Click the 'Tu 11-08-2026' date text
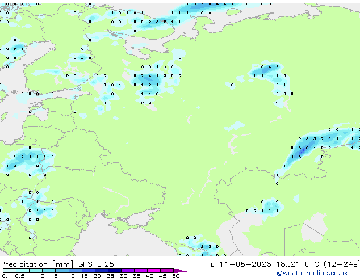 pyautogui.click(x=238, y=264)
